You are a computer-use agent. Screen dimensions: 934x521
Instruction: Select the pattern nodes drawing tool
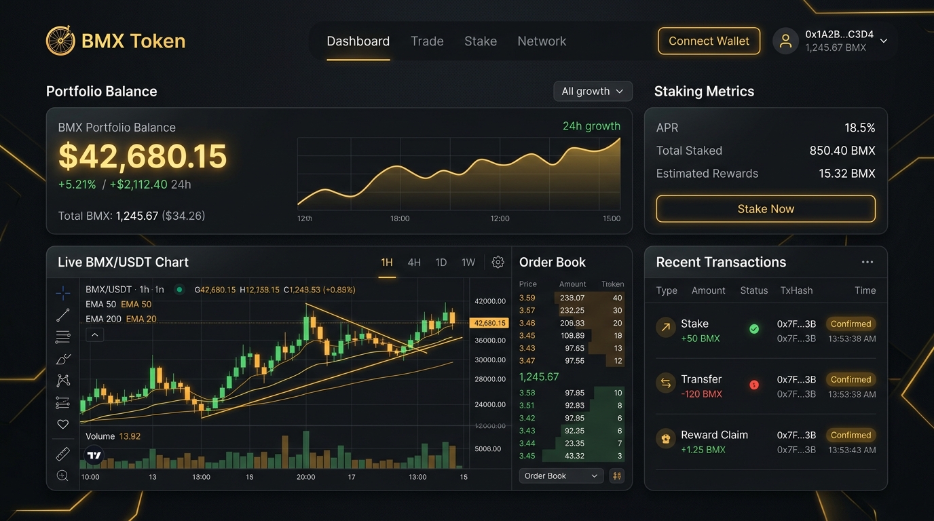point(62,381)
